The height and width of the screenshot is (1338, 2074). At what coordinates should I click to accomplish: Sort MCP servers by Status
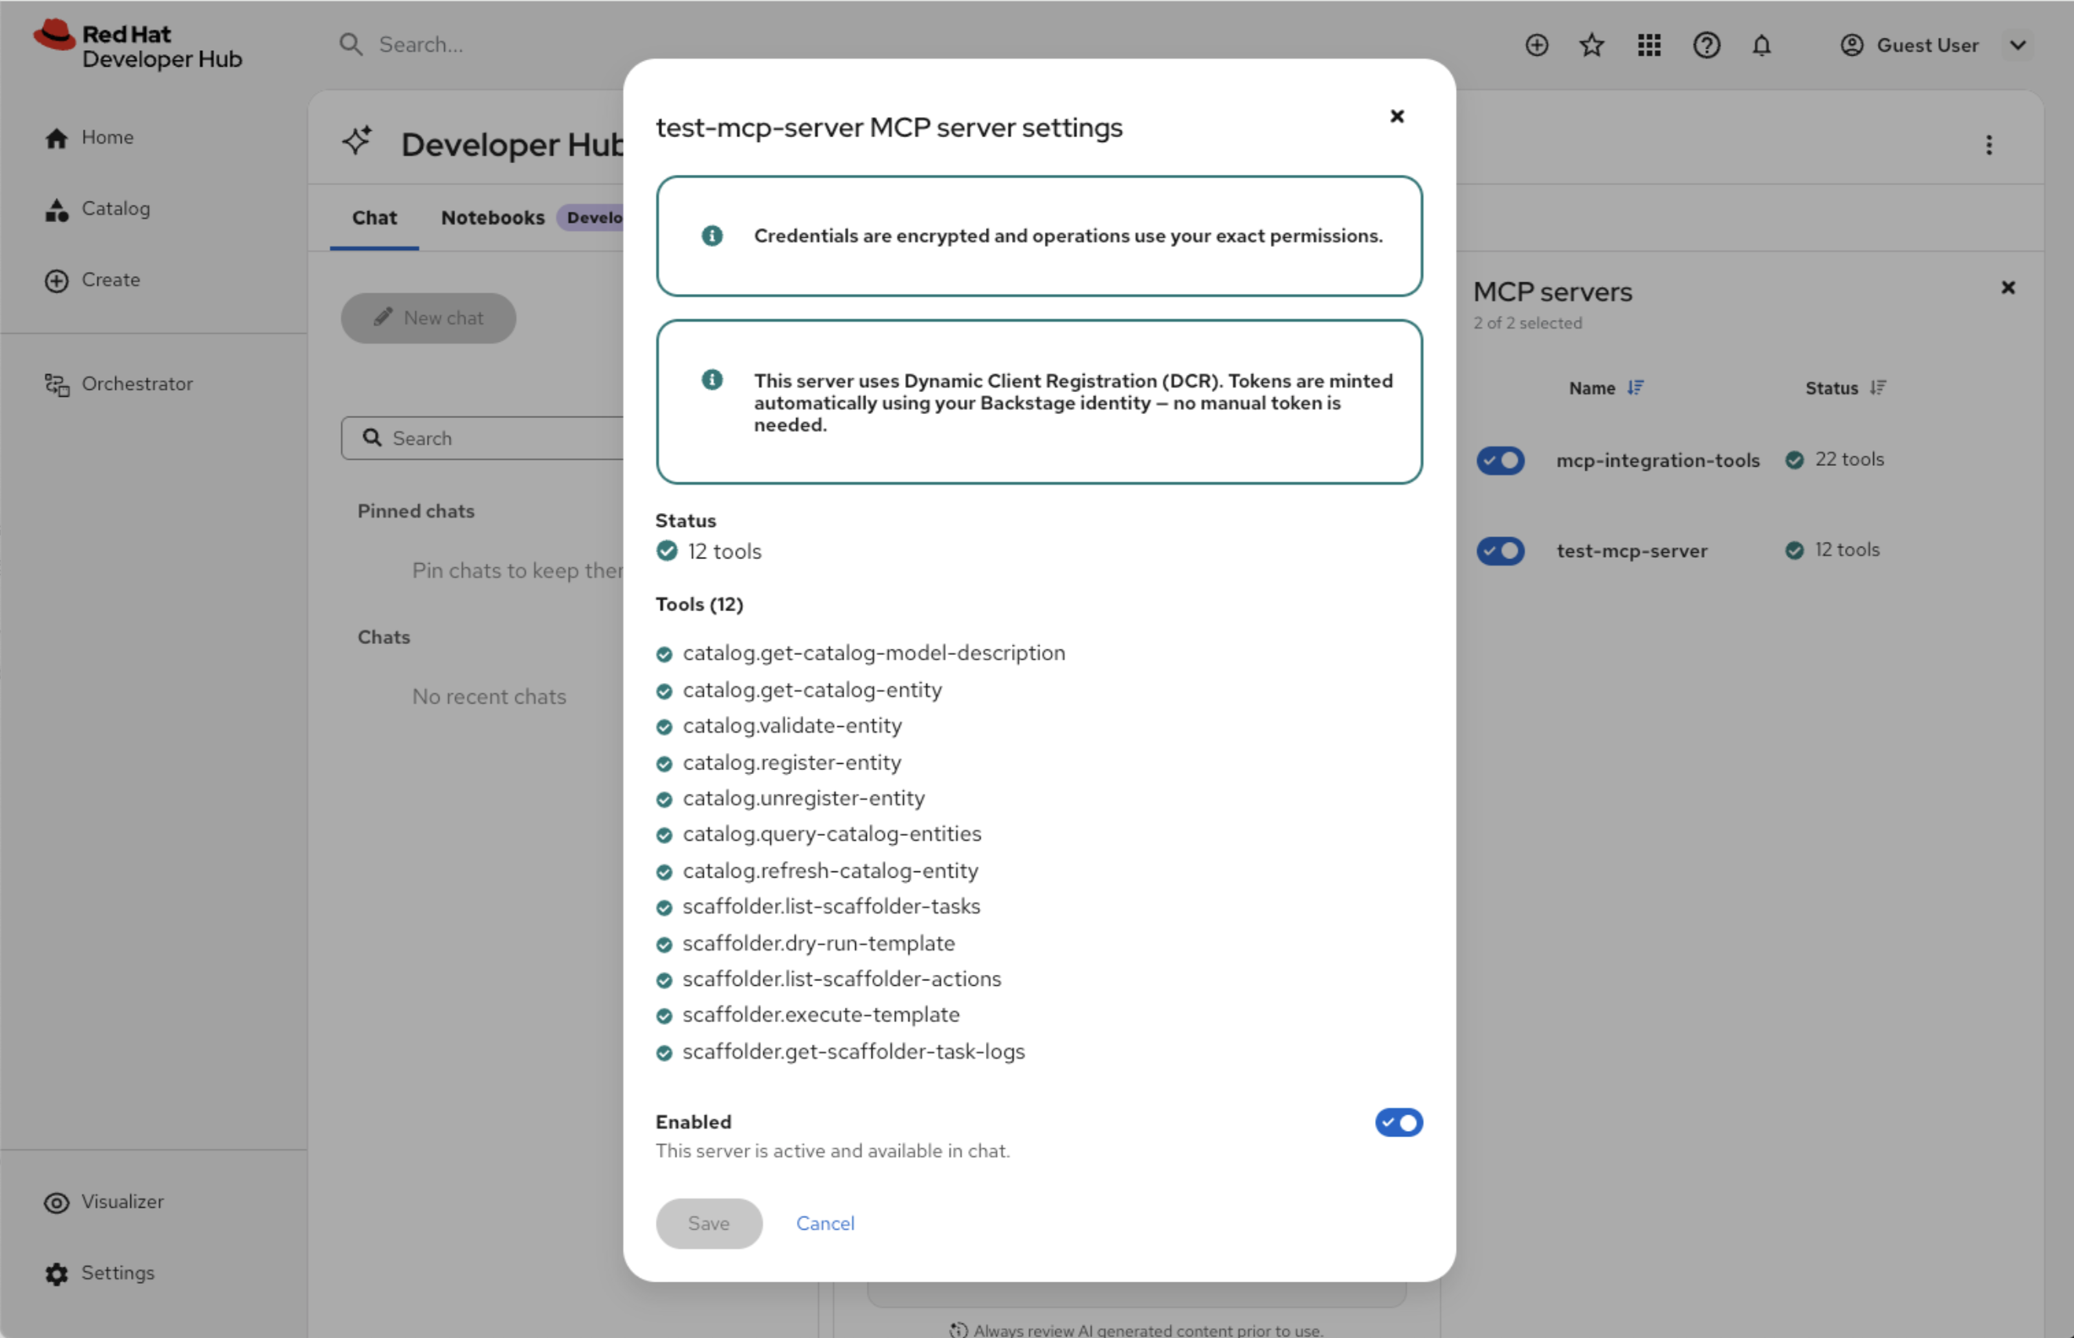tap(1846, 388)
